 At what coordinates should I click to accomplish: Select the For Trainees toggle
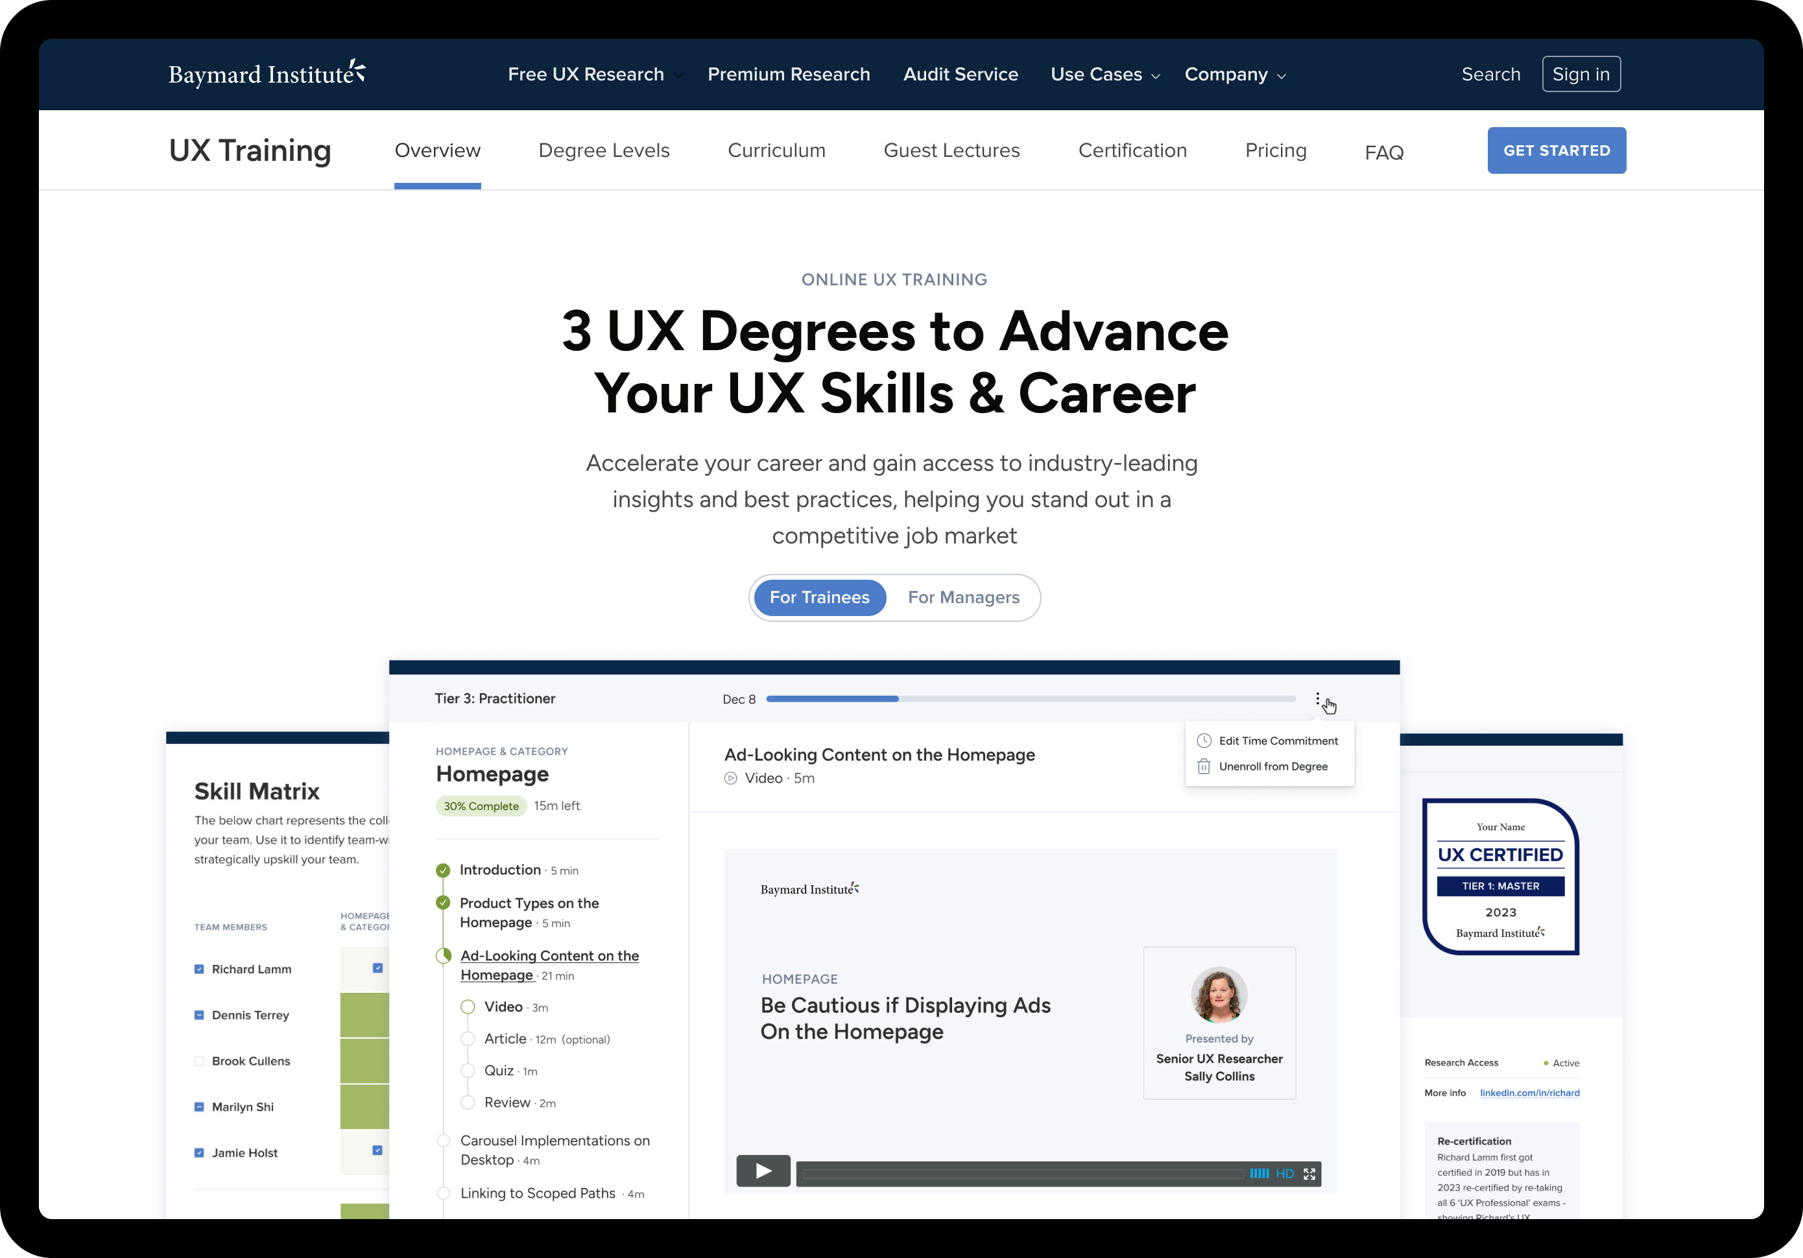point(819,598)
